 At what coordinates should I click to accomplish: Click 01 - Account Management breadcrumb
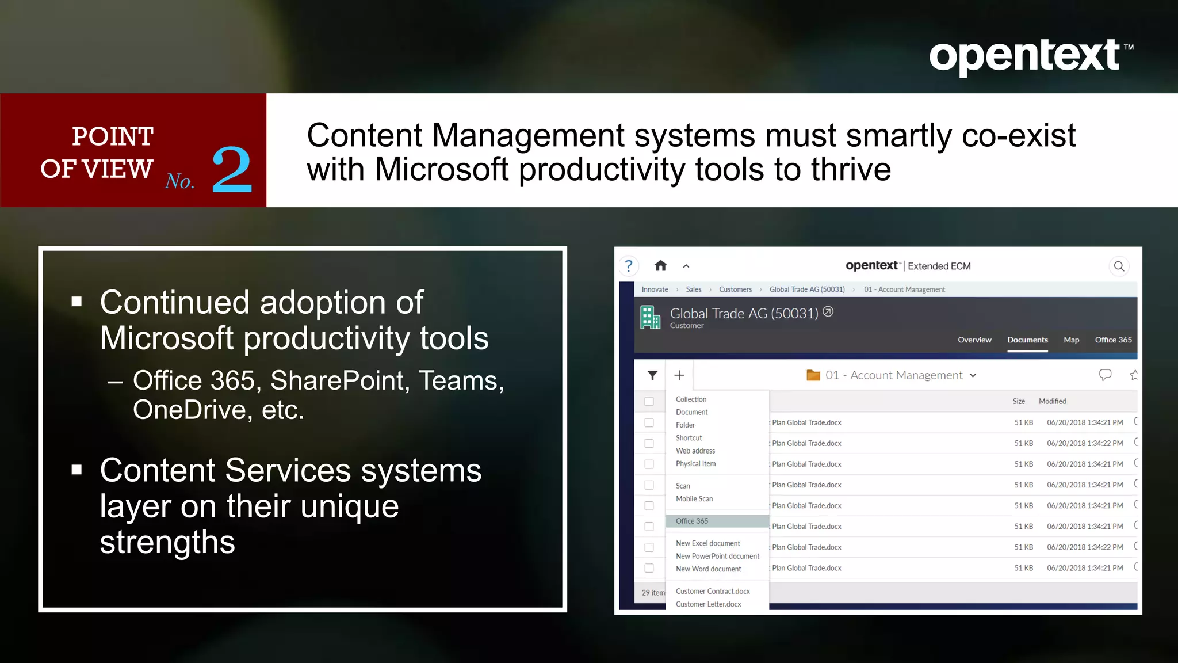click(904, 289)
